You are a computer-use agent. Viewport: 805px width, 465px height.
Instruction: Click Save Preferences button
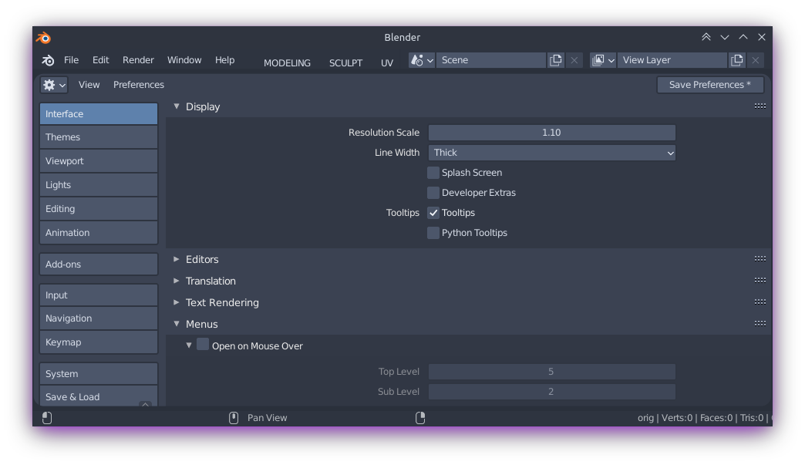click(x=710, y=85)
